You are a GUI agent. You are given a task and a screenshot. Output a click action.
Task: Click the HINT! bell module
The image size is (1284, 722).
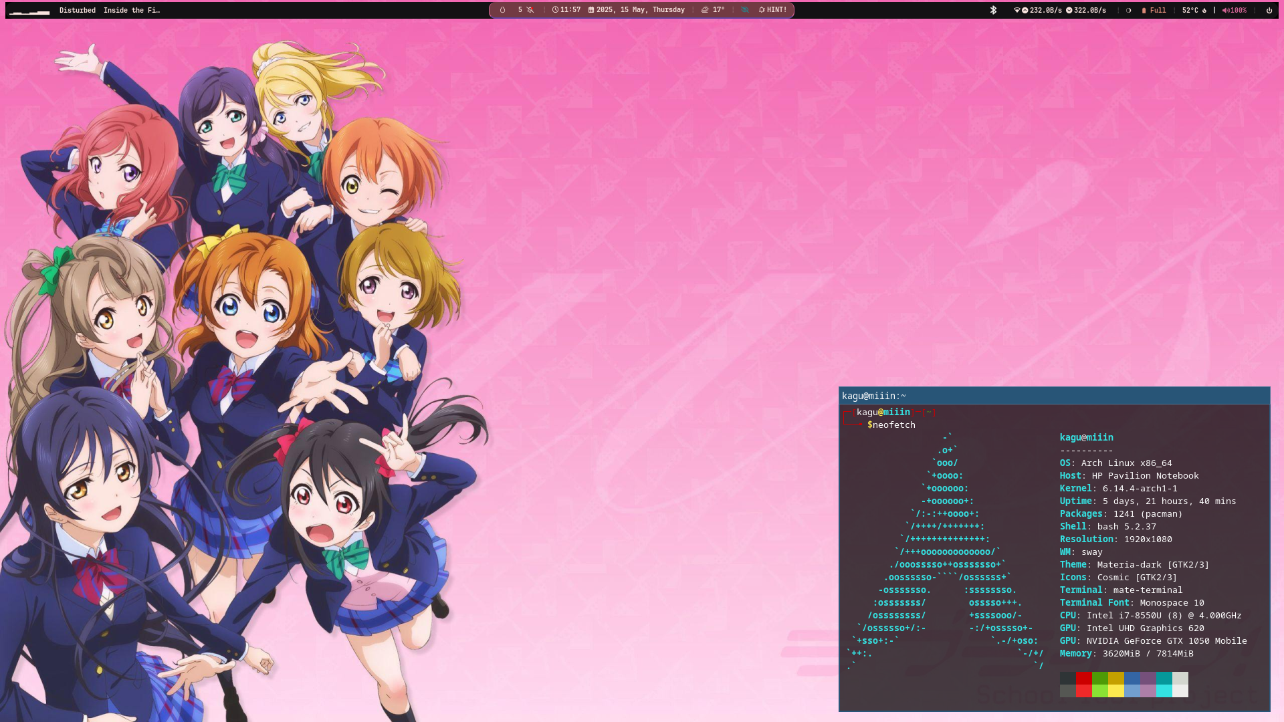pos(772,10)
